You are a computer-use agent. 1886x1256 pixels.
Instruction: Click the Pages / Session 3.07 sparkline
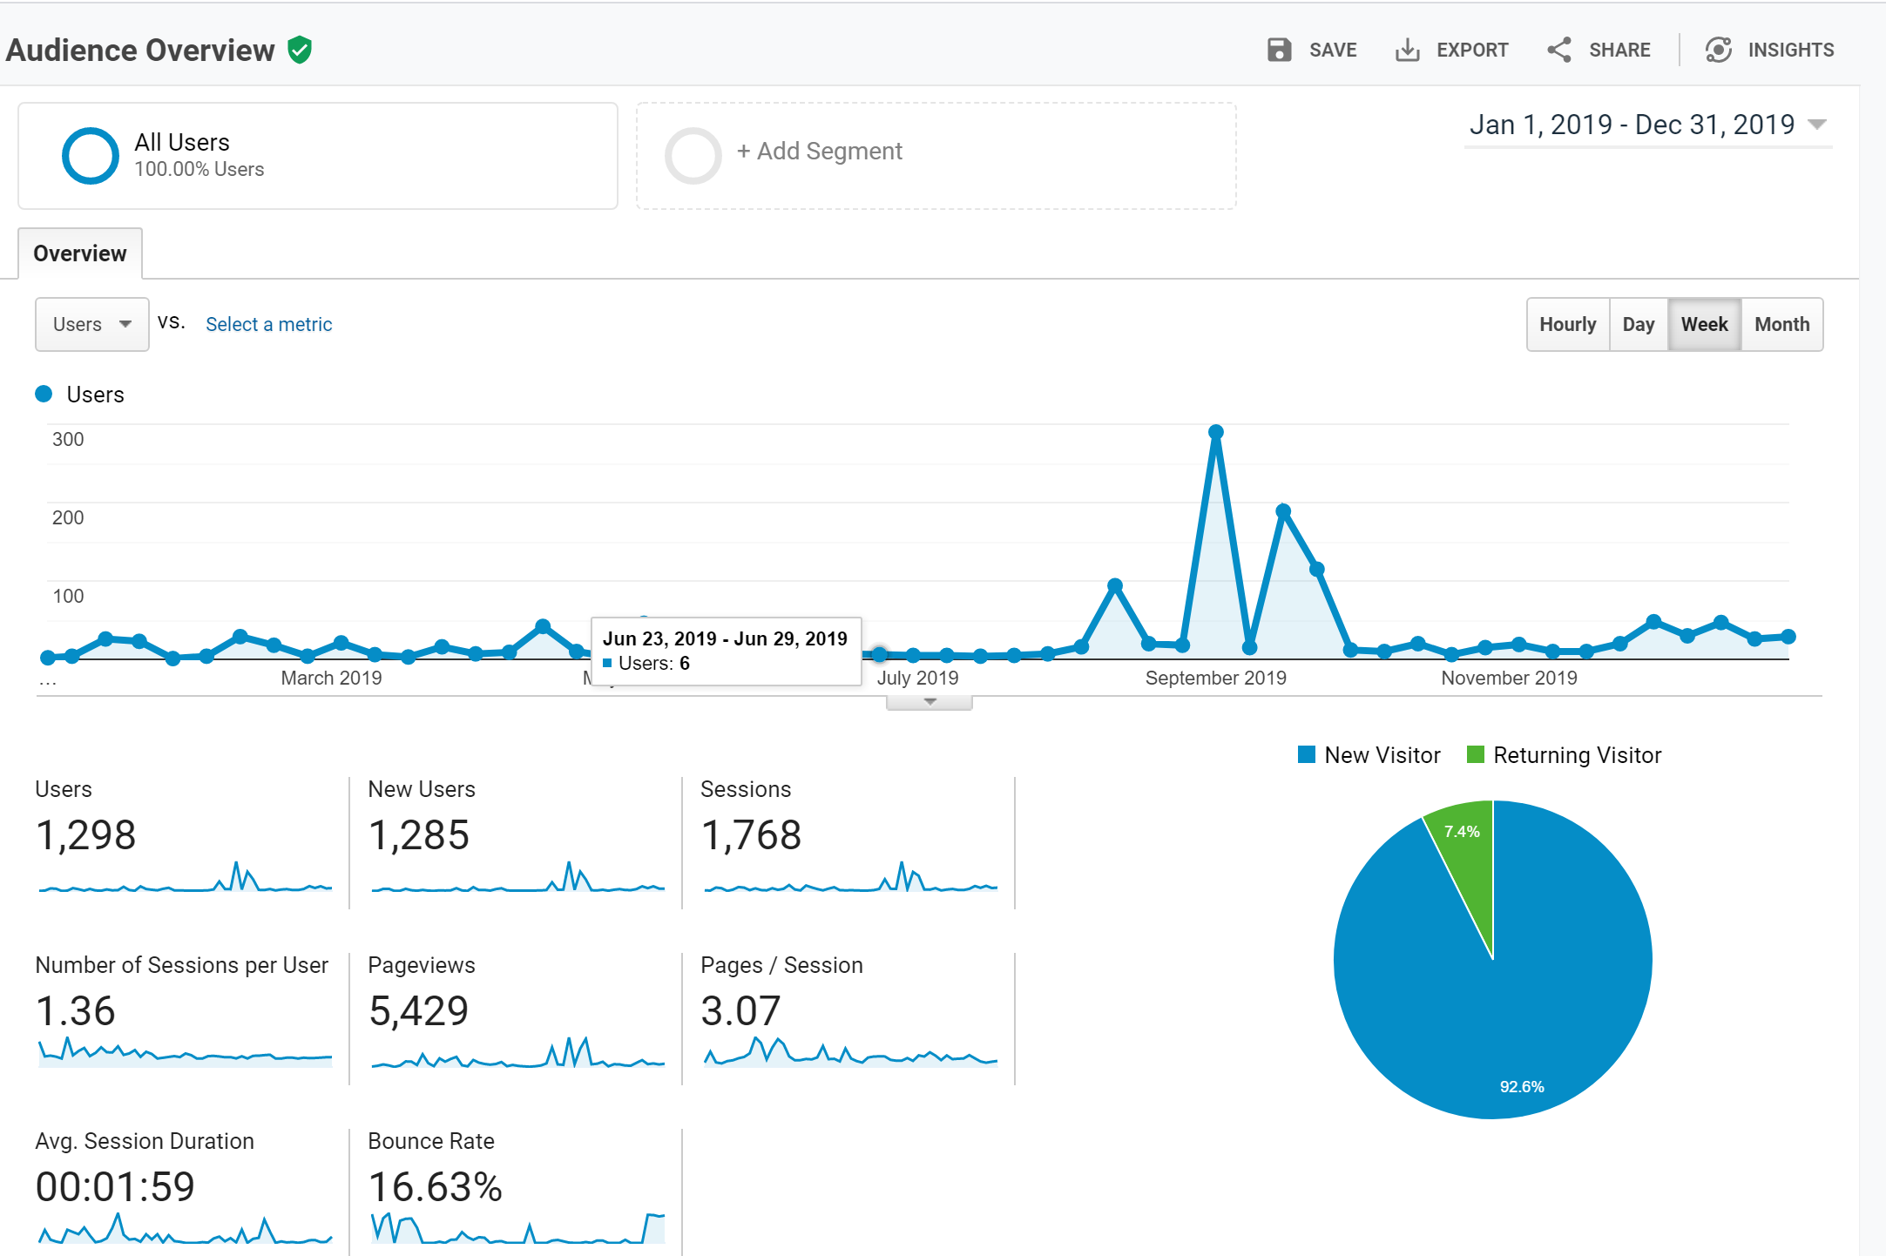click(851, 1052)
